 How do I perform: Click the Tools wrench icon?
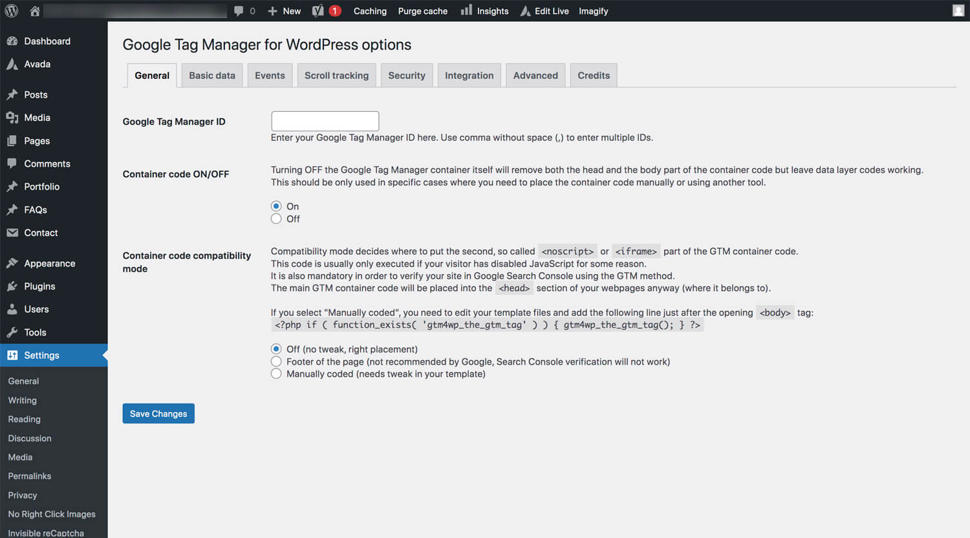12,332
